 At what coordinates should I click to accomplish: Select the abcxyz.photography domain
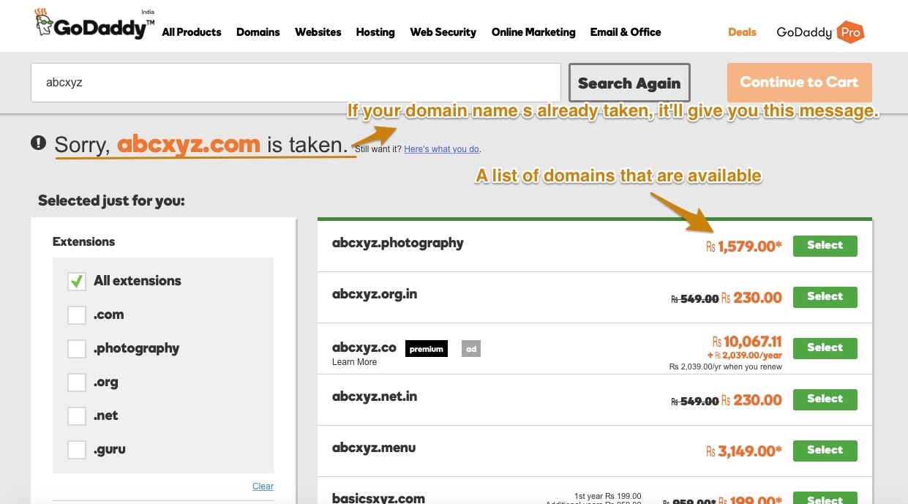825,246
